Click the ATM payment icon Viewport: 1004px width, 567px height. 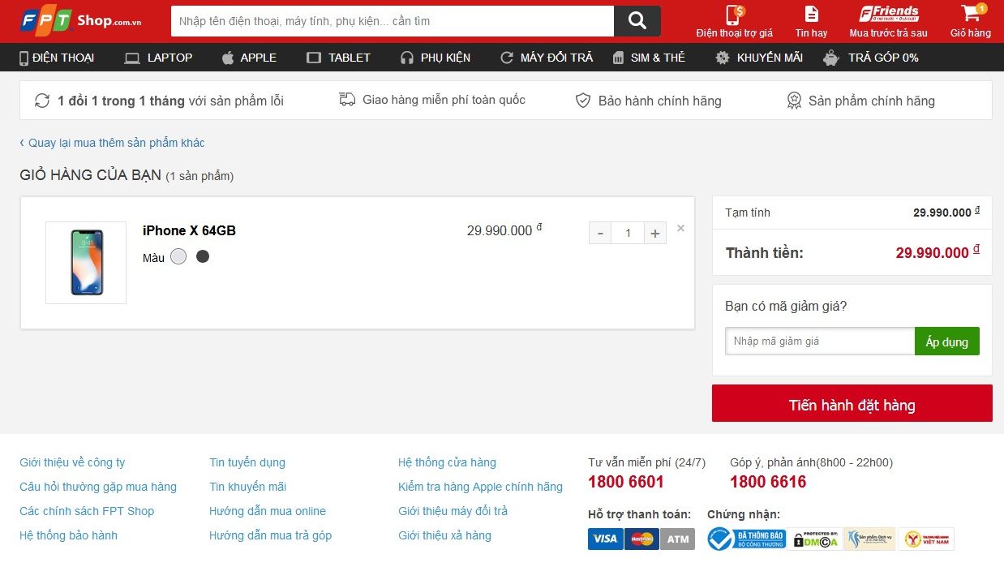tap(678, 539)
